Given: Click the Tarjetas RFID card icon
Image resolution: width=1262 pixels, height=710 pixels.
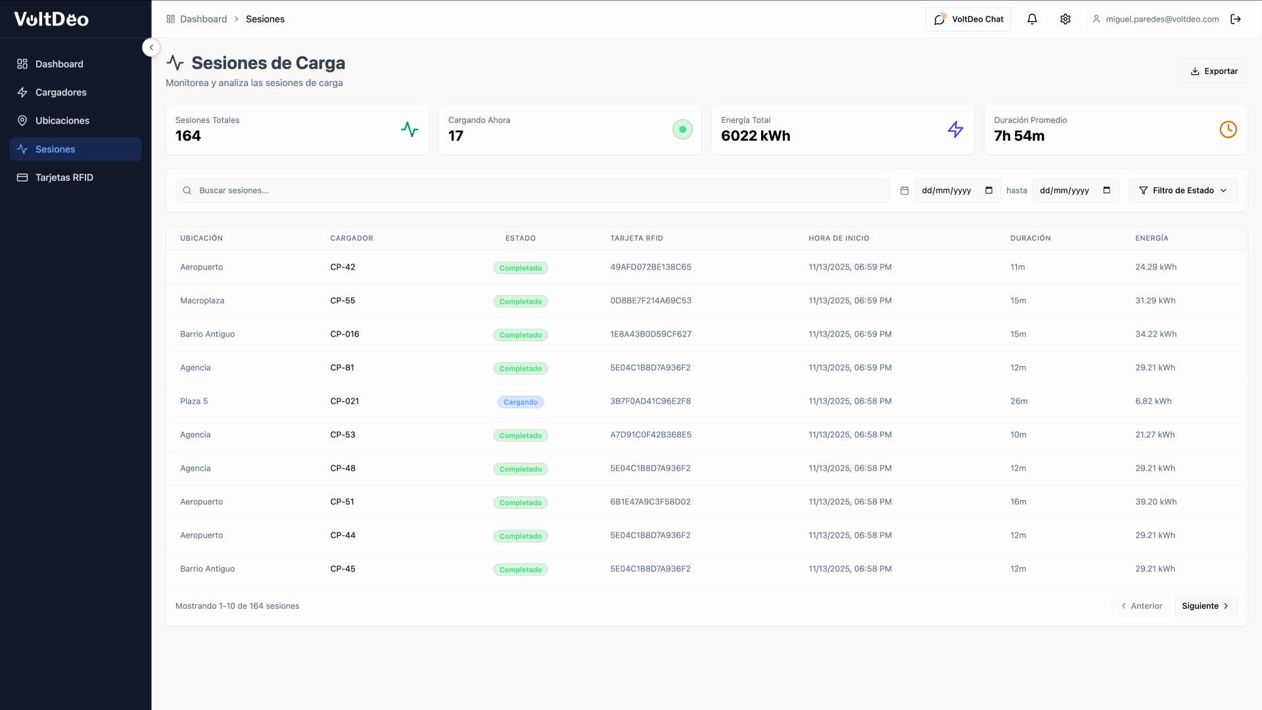Looking at the screenshot, I should [x=22, y=177].
